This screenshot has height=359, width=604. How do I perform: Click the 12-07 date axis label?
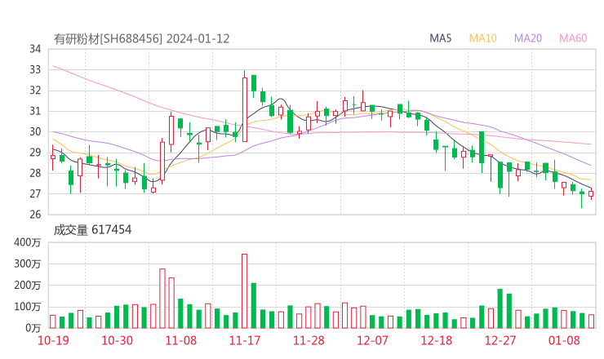[372, 340]
